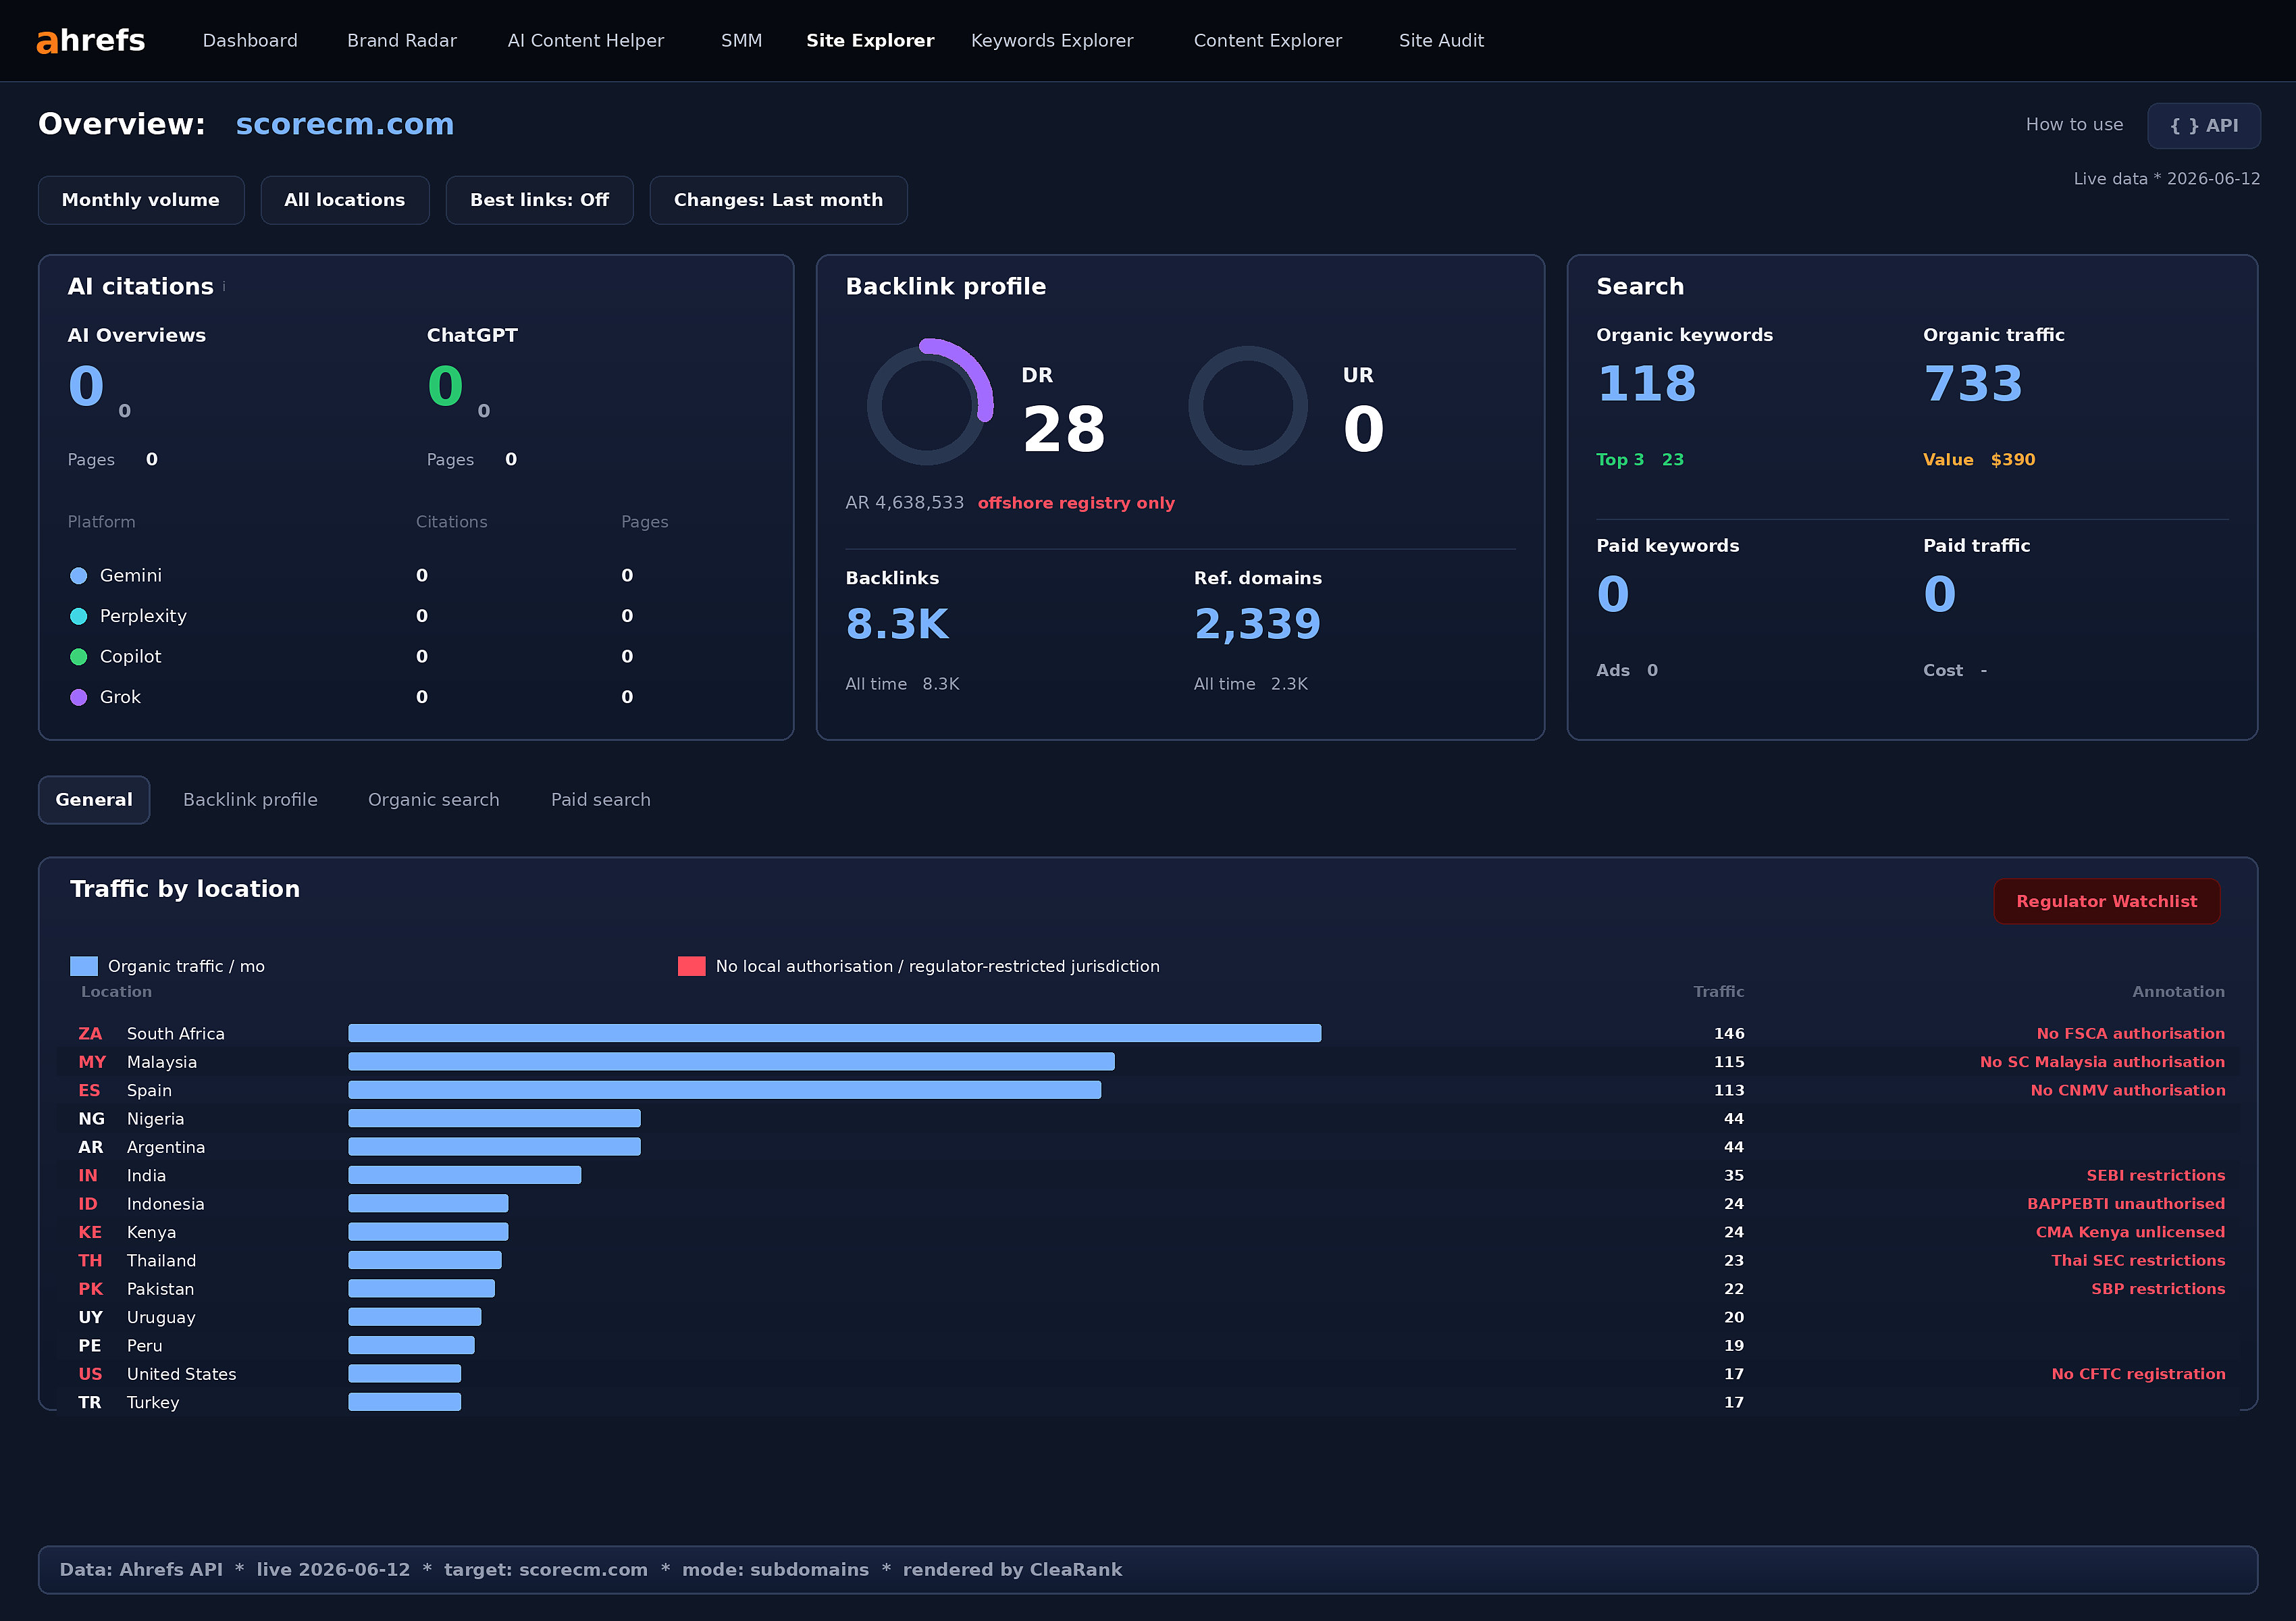Select the General tab

coord(94,800)
